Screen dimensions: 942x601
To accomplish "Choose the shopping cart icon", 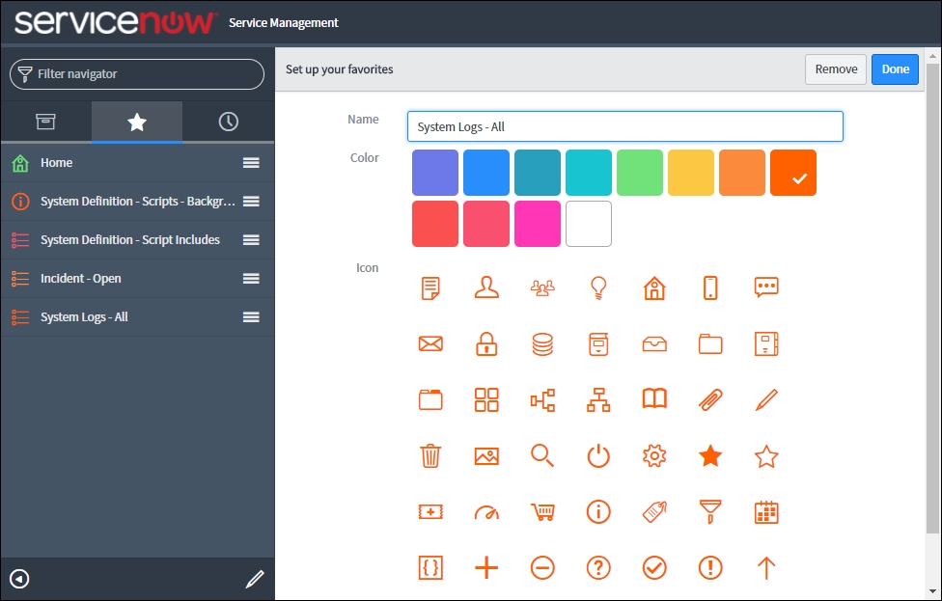I will coord(542,512).
